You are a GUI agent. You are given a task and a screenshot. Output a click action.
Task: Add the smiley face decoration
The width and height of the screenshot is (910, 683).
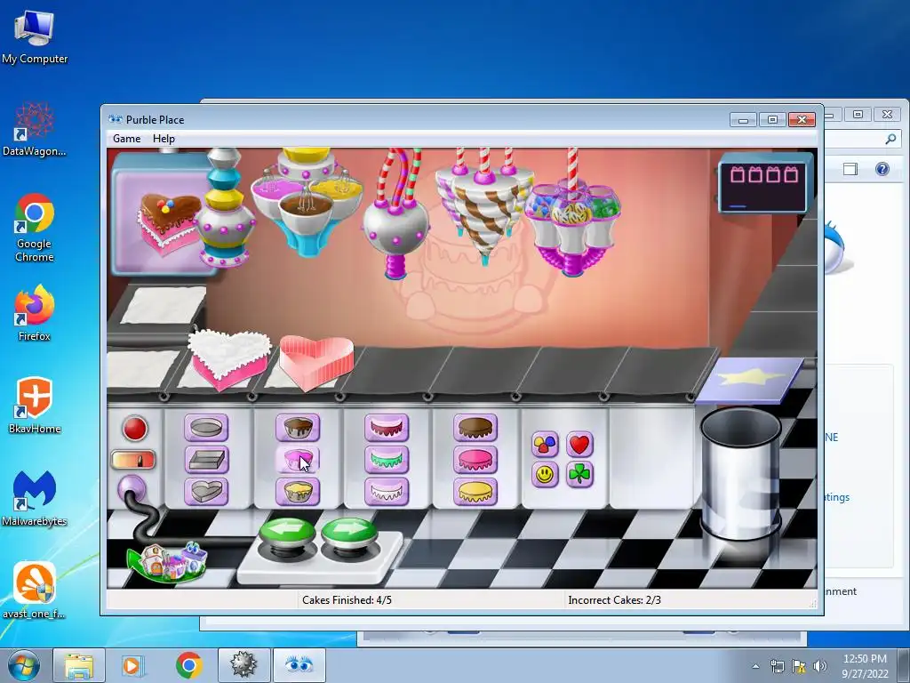(x=545, y=475)
